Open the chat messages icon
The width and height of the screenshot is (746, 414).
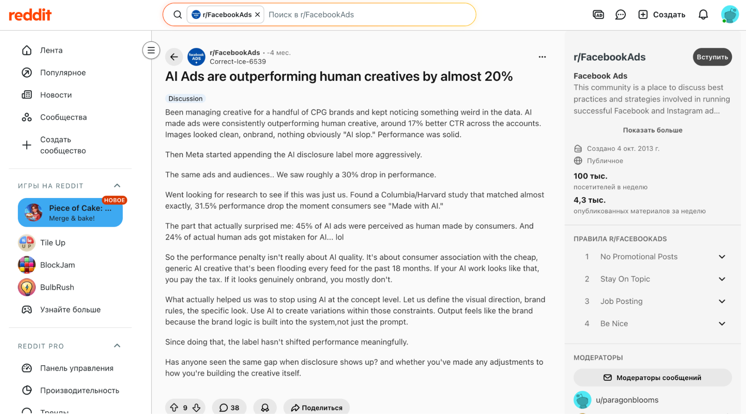[620, 15]
